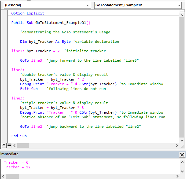This screenshot has height=180, width=186.
Task: Click the "GoTo line2" statement
Action: (x=31, y=127)
